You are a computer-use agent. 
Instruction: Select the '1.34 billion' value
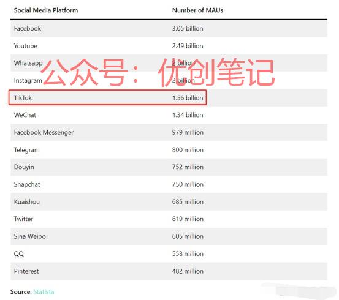pos(188,115)
